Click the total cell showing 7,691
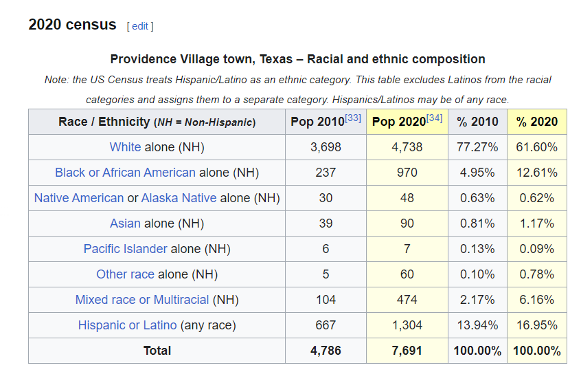Image resolution: width=581 pixels, height=372 pixels. (407, 351)
